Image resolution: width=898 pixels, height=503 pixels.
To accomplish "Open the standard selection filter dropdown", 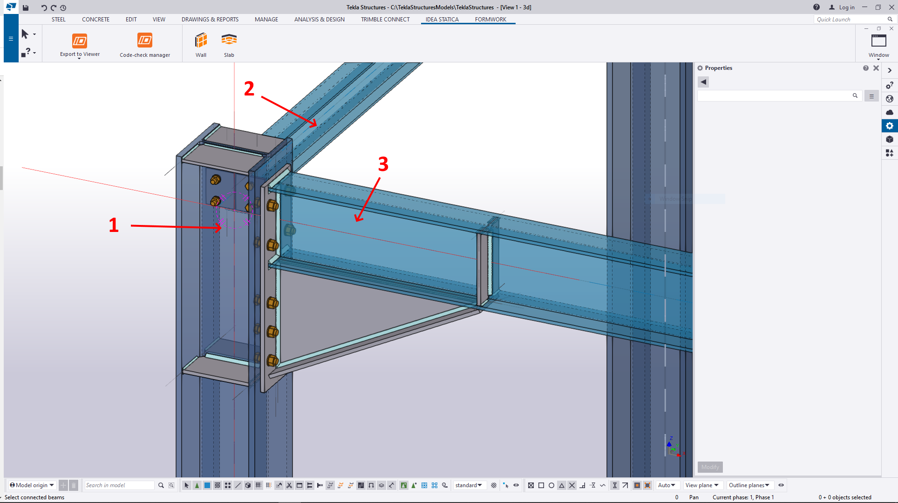I will click(469, 485).
